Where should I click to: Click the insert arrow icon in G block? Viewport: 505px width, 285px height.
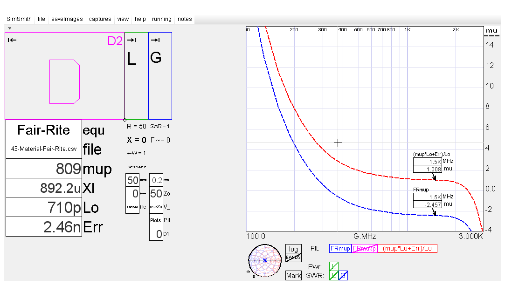coord(155,40)
